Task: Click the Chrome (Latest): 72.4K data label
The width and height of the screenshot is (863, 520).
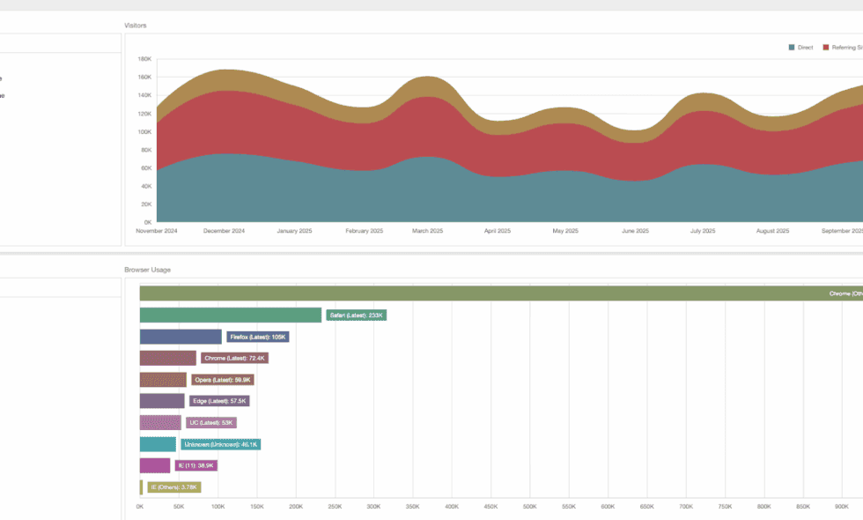Action: tap(234, 358)
